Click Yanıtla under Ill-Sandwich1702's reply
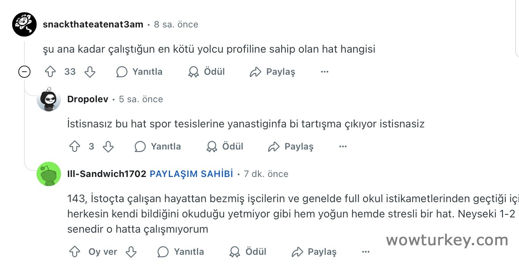Screen dimensions: 519x267 (181, 252)
